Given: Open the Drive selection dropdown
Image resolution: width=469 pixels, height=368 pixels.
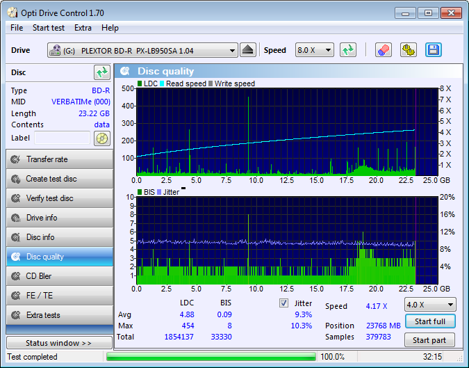Looking at the screenshot, I should click(142, 50).
